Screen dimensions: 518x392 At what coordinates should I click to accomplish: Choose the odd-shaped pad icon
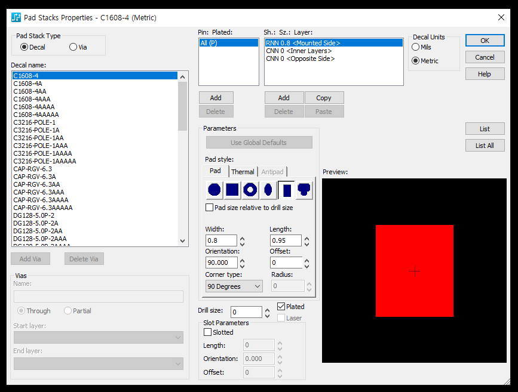pos(304,190)
